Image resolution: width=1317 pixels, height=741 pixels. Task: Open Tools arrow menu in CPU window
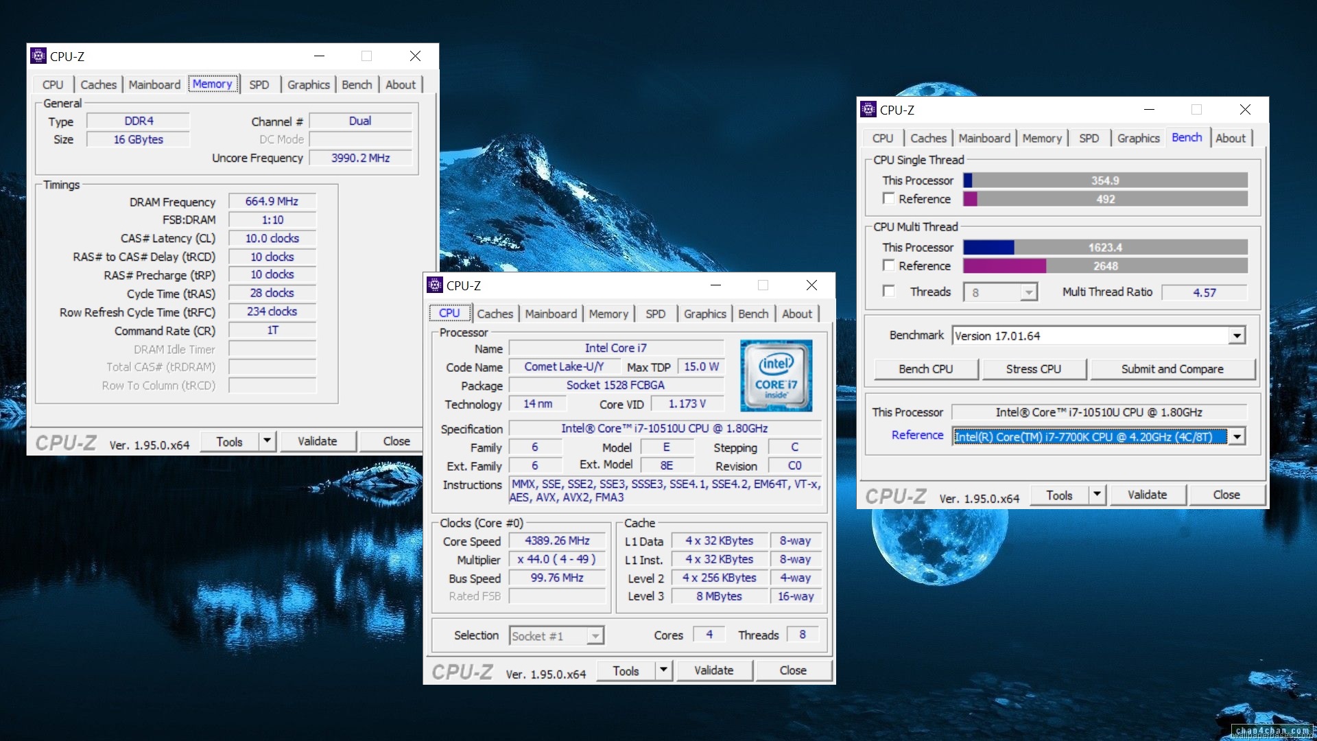[663, 670]
